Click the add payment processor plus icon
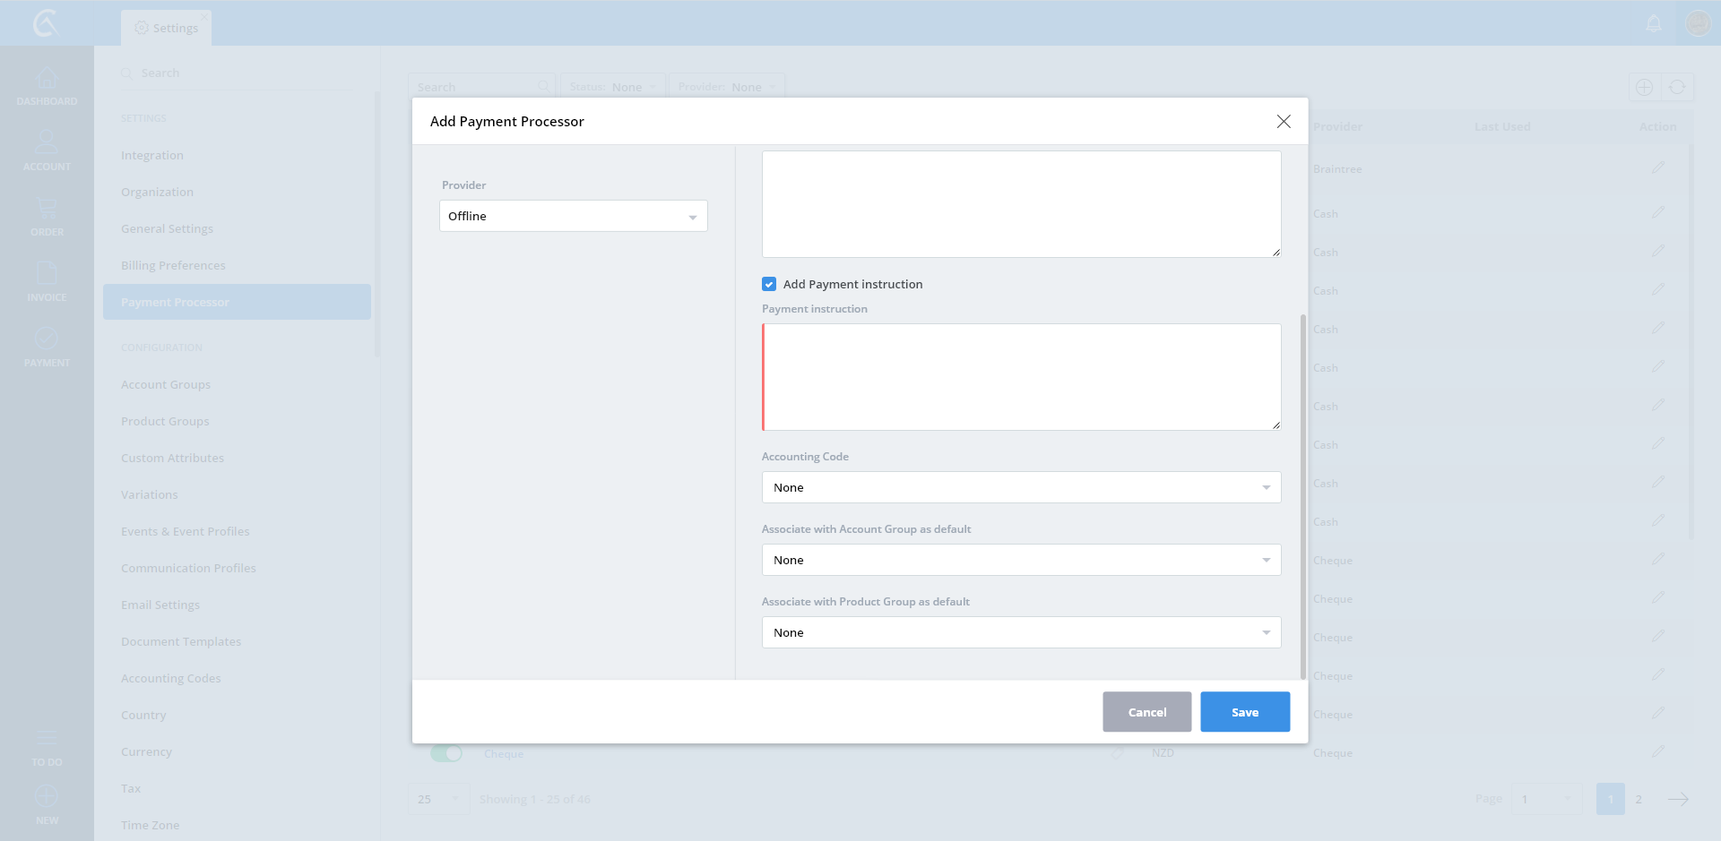Image resolution: width=1721 pixels, height=841 pixels. pyautogui.click(x=1644, y=88)
